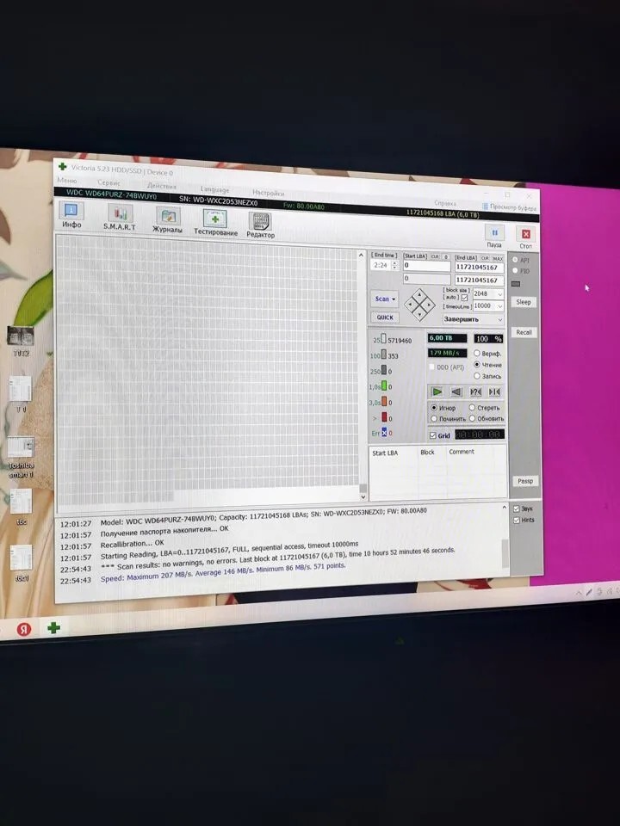Image resolution: width=620 pixels, height=826 pixels.
Task: Click the QUICK scan button
Action: coord(385,317)
